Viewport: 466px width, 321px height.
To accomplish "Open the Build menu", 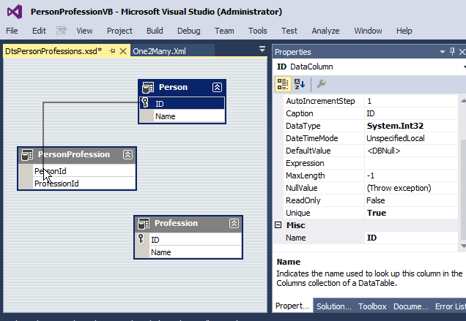I will pyautogui.click(x=155, y=31).
